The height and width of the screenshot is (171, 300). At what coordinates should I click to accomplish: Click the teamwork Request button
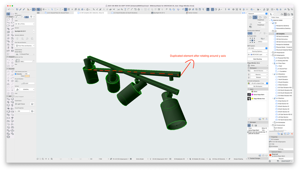point(281,158)
